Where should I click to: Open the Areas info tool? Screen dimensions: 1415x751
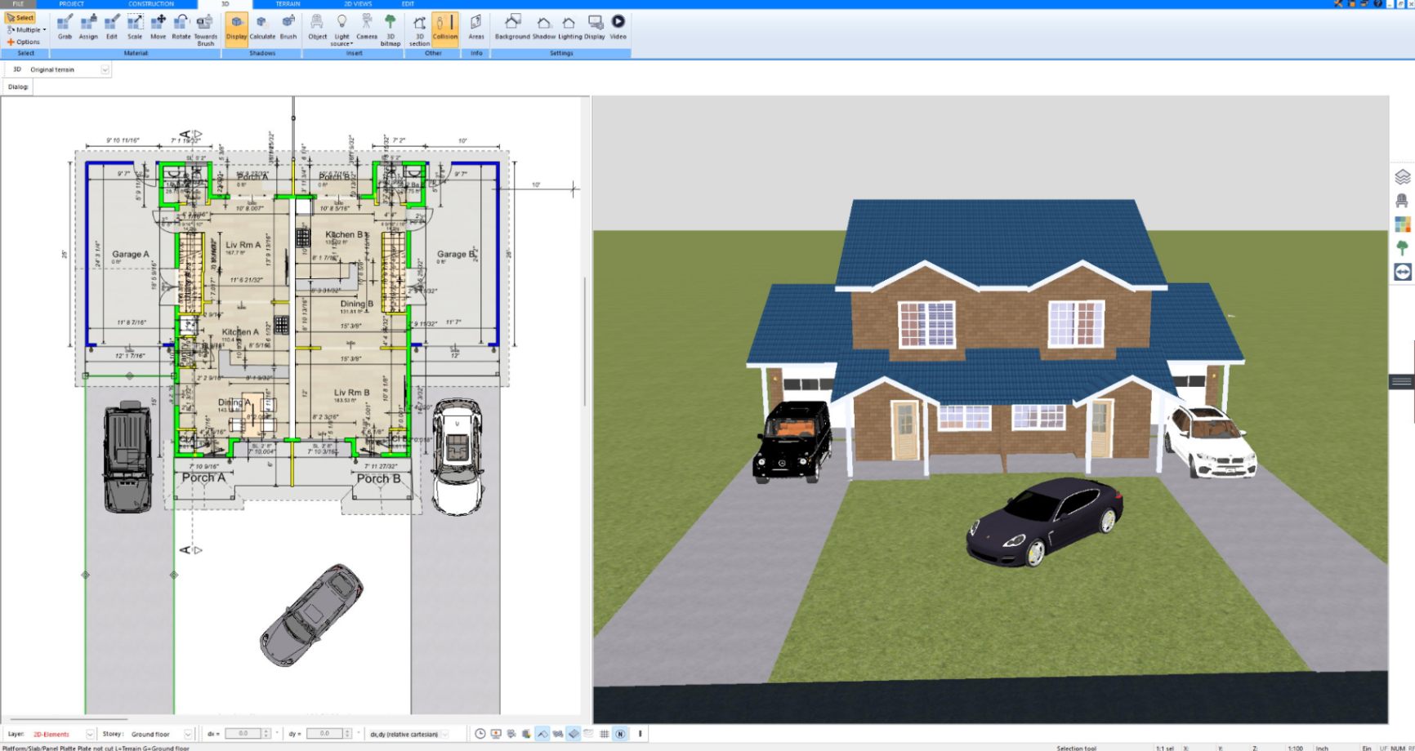pyautogui.click(x=476, y=27)
